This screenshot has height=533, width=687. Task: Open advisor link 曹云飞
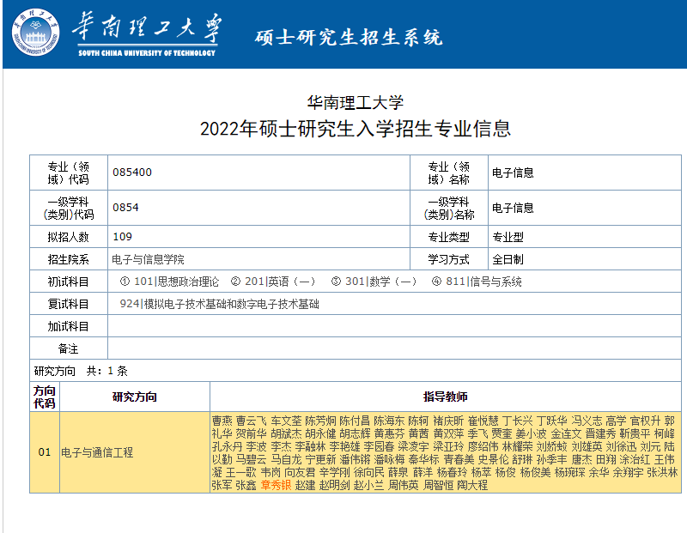click(x=251, y=421)
